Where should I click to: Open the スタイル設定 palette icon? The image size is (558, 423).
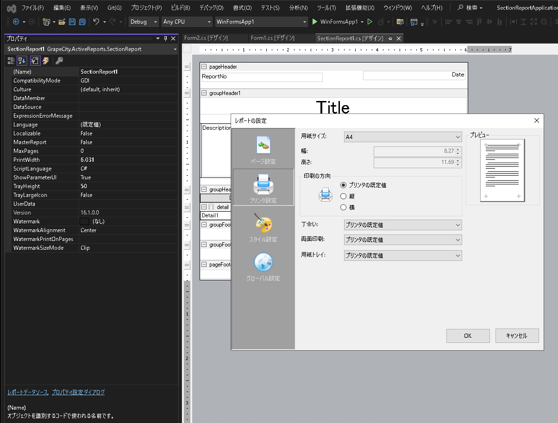263,224
